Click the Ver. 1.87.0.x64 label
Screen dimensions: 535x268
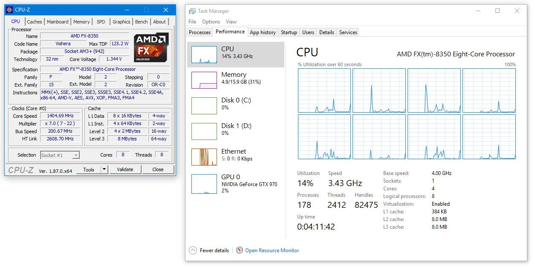click(55, 171)
